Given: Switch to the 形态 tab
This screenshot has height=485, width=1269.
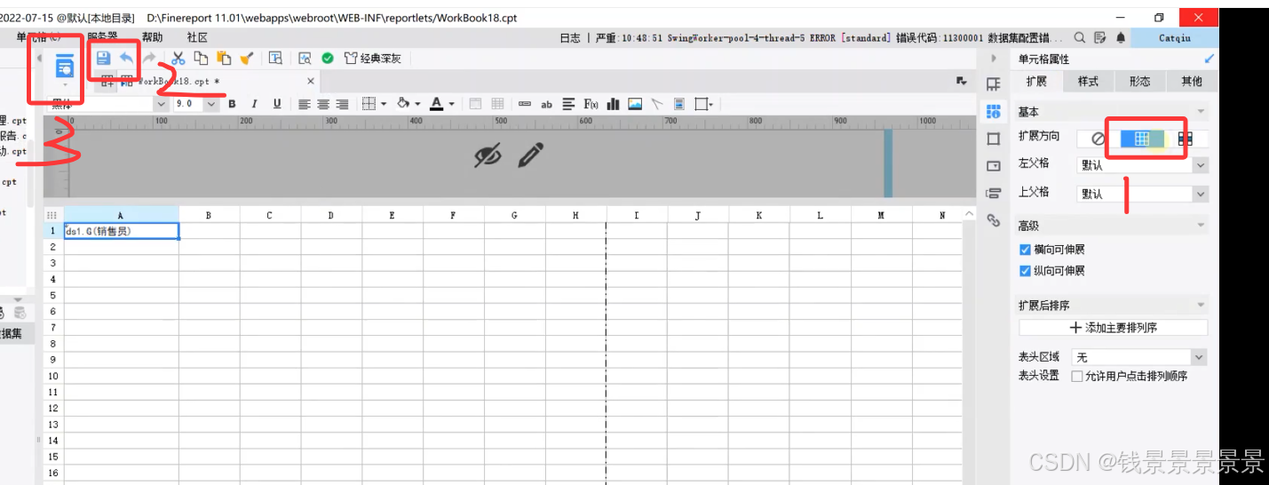Looking at the screenshot, I should point(1140,81).
